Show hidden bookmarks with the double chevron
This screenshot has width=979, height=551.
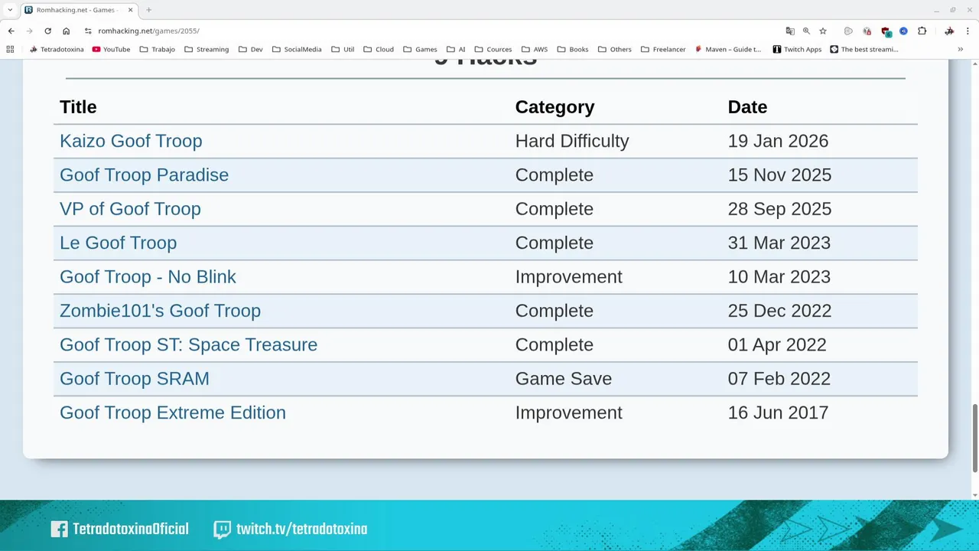click(x=961, y=49)
